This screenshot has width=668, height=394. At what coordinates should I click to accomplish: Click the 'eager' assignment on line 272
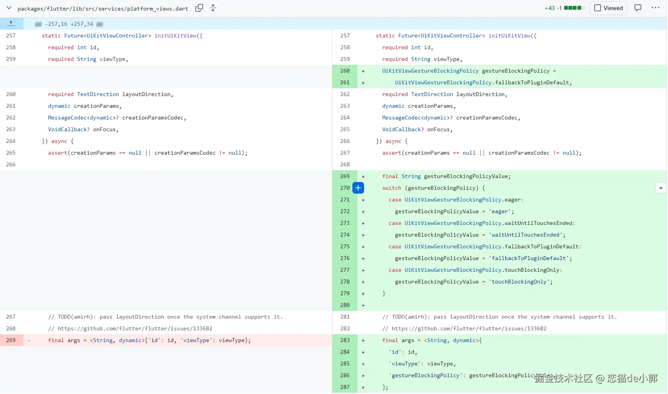click(x=454, y=211)
